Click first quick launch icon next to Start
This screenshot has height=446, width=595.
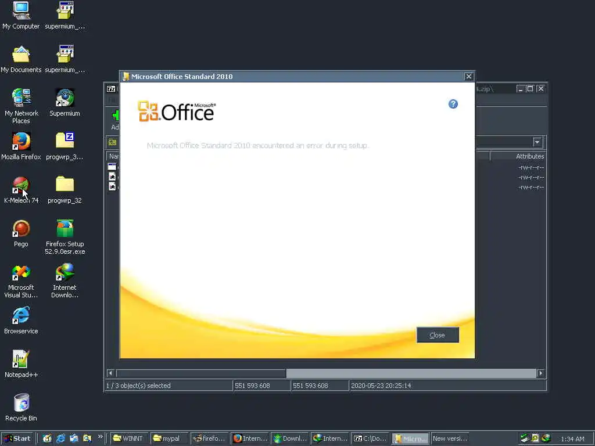(x=47, y=438)
